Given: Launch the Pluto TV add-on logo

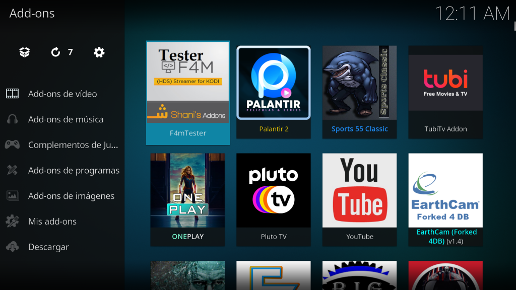Looking at the screenshot, I should pos(274,190).
